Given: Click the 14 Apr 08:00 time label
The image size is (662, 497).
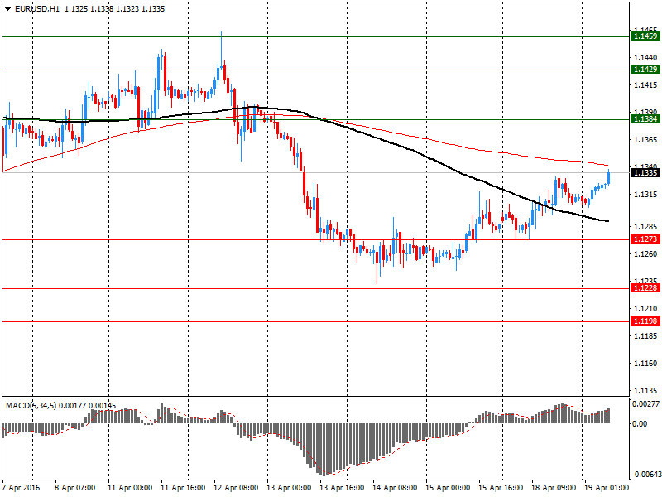Looking at the screenshot, I should (x=395, y=488).
